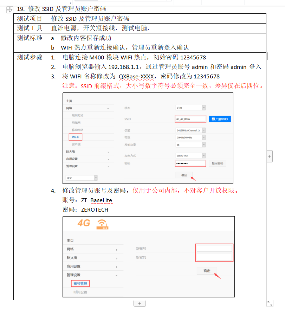Viewport: 285px width, 309px height.
Task: Select the Wi-Fi menu item
Action: [76, 137]
